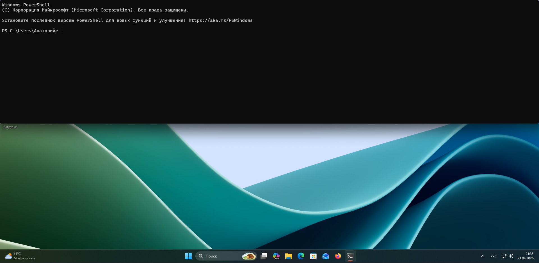Click the https://aka.ms/PSWindows link

pos(220,20)
